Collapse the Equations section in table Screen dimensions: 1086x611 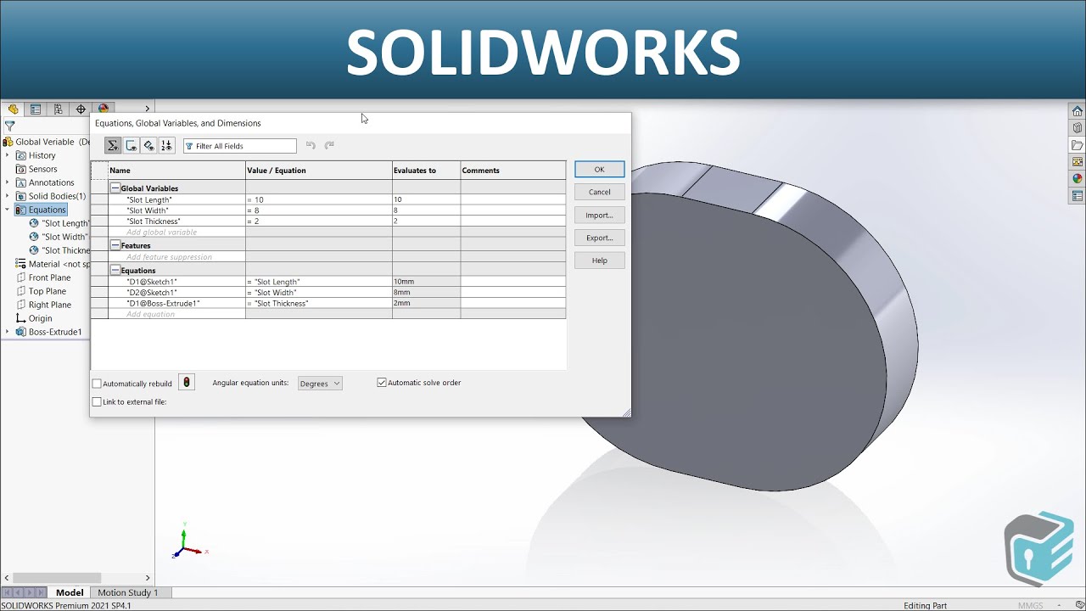pyautogui.click(x=115, y=271)
